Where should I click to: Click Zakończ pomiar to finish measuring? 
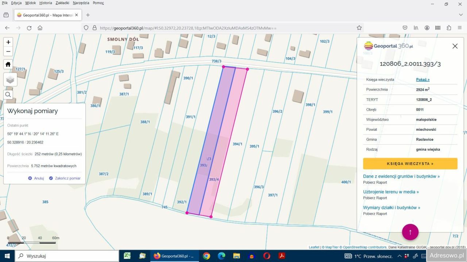click(65, 178)
